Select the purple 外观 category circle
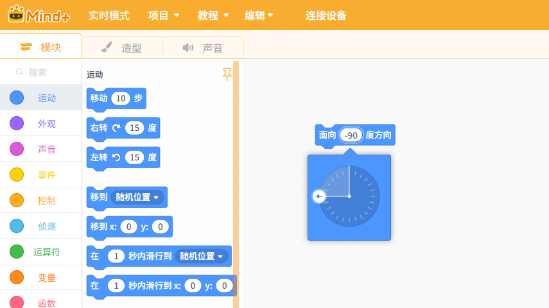This screenshot has height=308, width=549. [x=17, y=123]
